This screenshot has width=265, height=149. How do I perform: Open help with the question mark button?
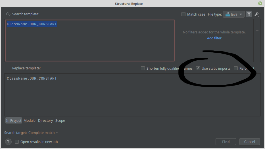pyautogui.click(x=8, y=142)
